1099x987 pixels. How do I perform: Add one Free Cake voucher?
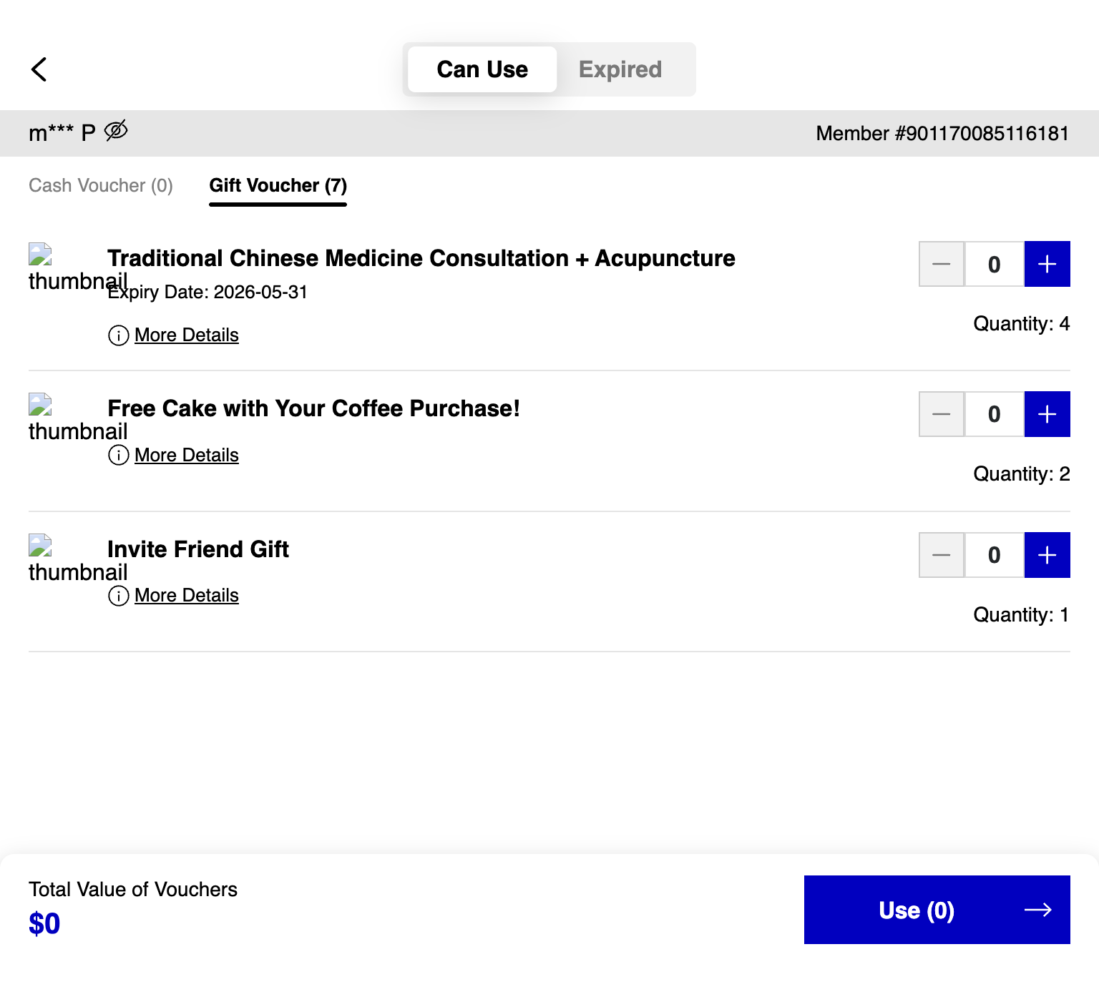tap(1047, 414)
